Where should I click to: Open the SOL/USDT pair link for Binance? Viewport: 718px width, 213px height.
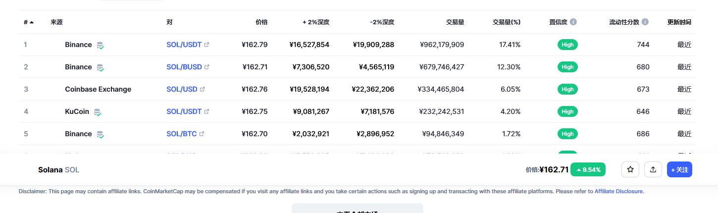184,45
